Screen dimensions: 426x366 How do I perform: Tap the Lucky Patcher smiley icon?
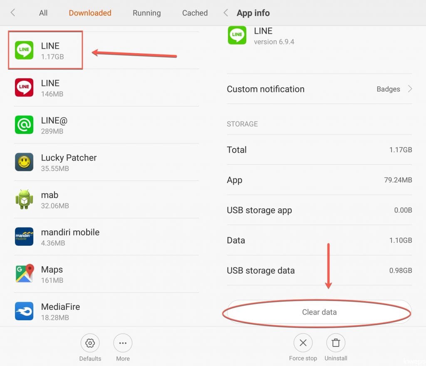pyautogui.click(x=24, y=162)
